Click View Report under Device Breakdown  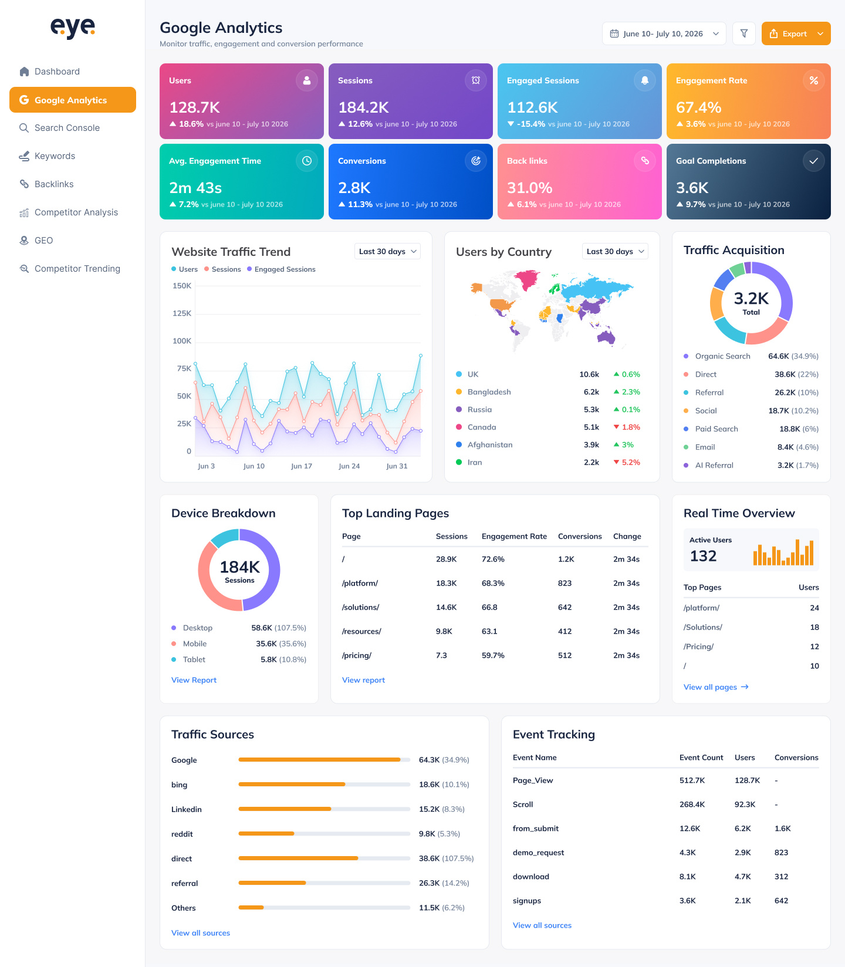point(194,680)
